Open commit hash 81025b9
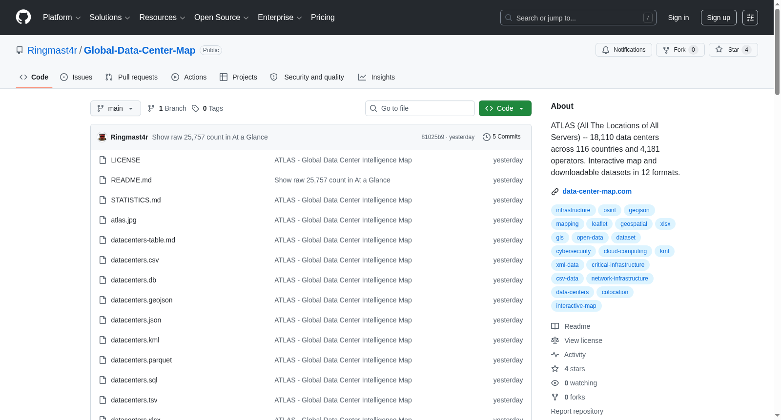 (x=433, y=137)
